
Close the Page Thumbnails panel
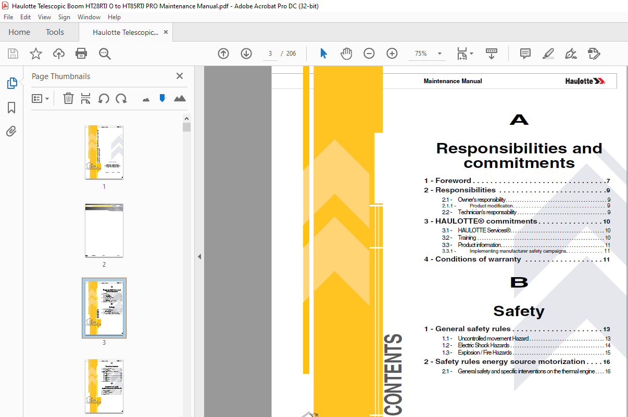coord(180,76)
